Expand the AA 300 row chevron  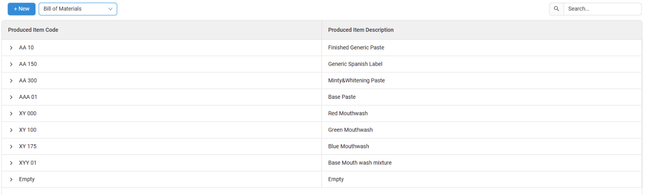[11, 81]
